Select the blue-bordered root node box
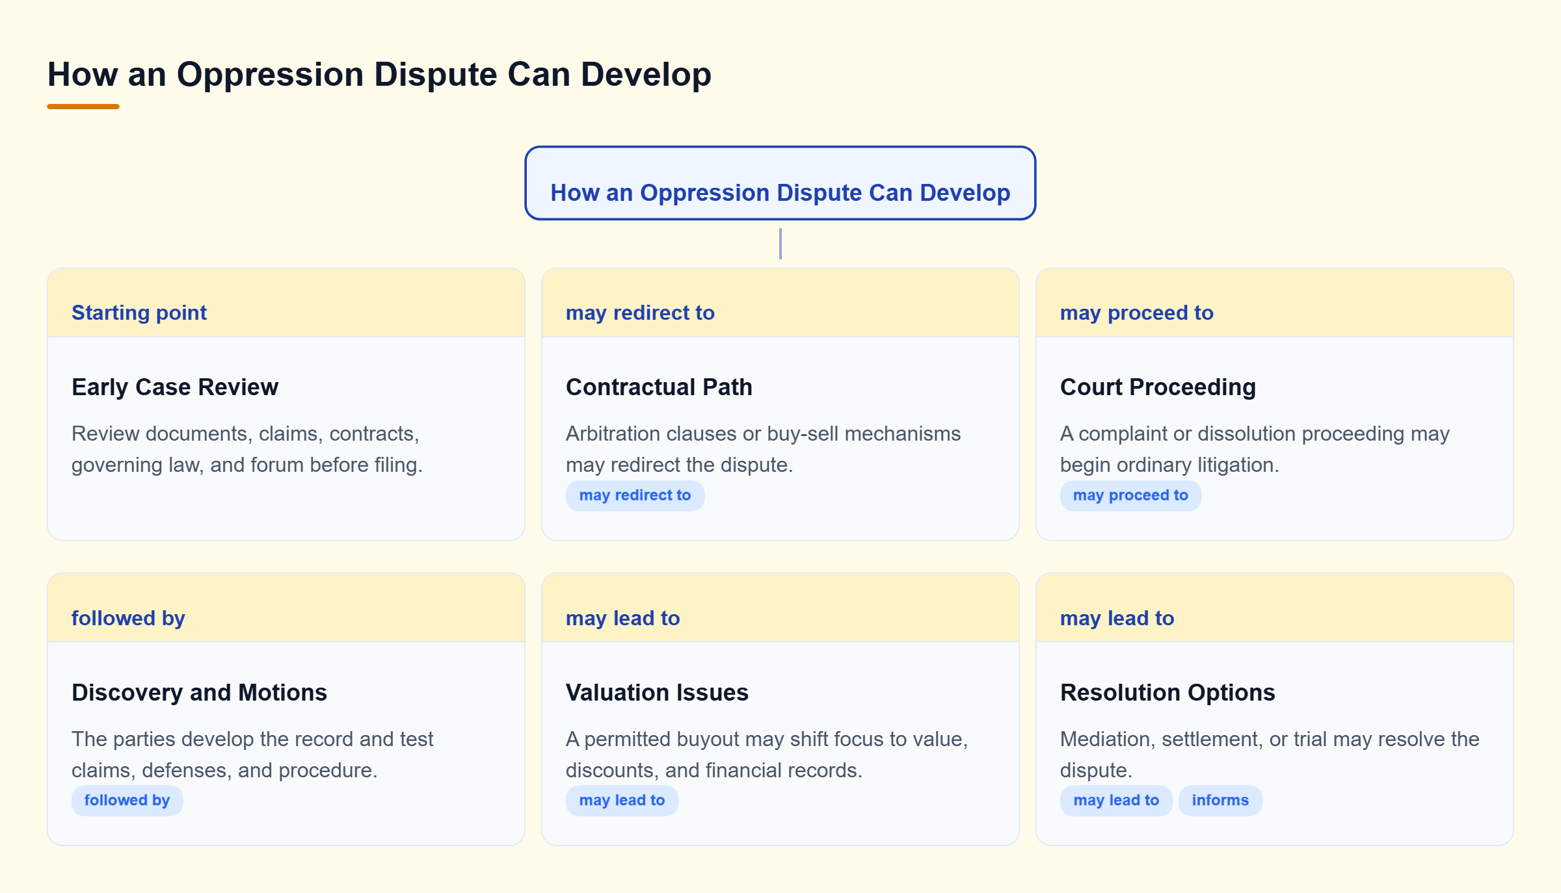 [780, 183]
